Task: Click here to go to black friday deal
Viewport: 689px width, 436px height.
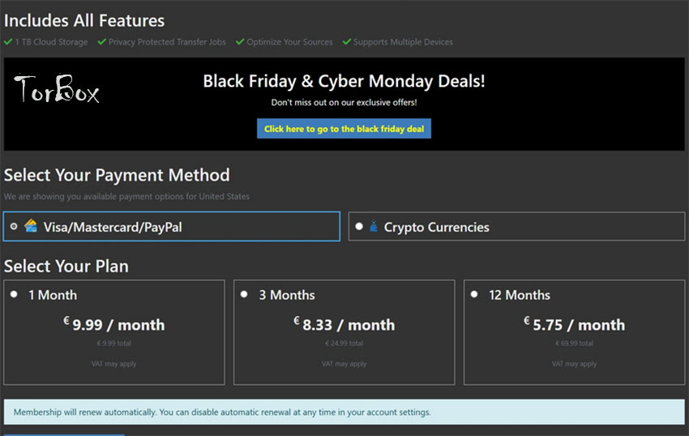Action: 344,128
